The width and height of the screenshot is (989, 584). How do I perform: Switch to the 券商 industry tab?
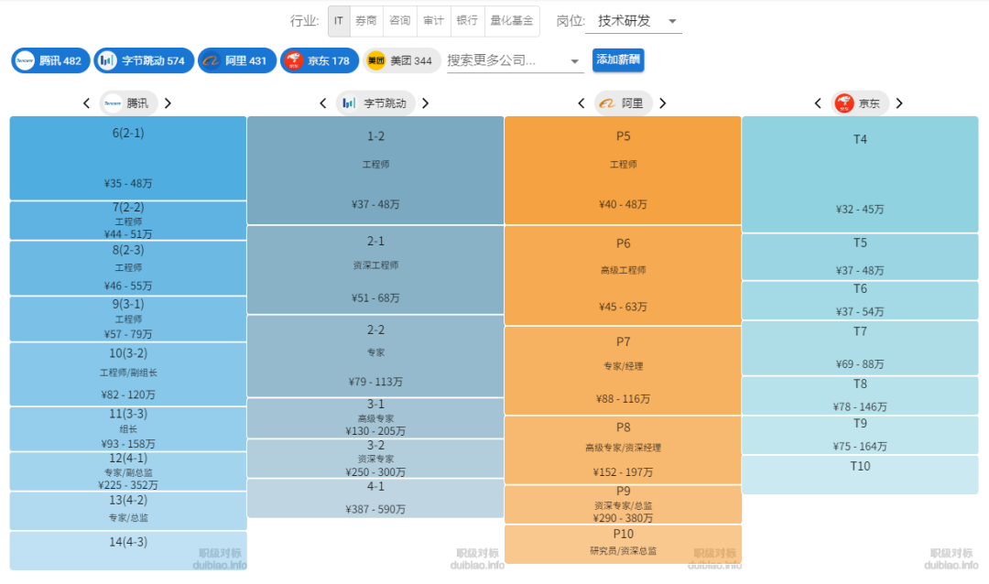tap(365, 21)
